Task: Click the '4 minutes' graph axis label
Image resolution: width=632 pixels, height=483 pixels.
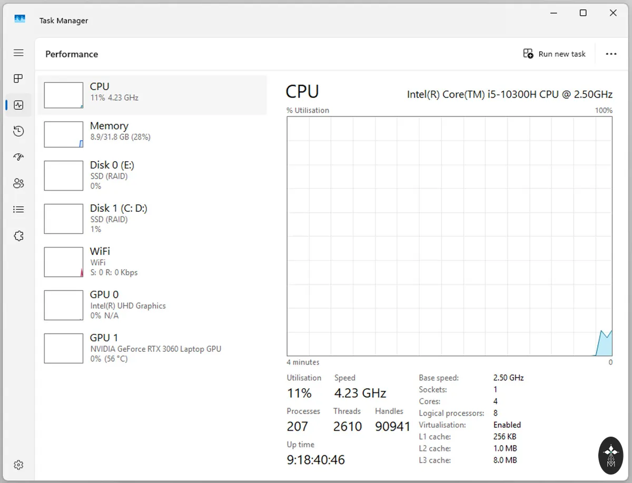Action: (x=303, y=362)
